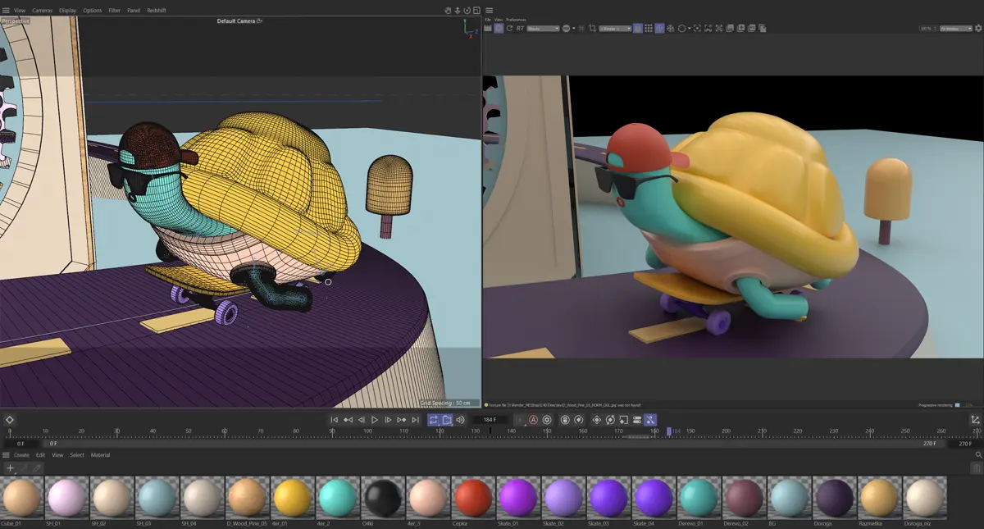Open the Fit Window zoom dropdown
Viewport: 984px width, 529px height.
955,28
